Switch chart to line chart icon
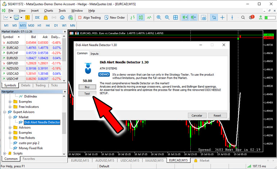Viewport: 277px width, 169px height. coord(149,18)
